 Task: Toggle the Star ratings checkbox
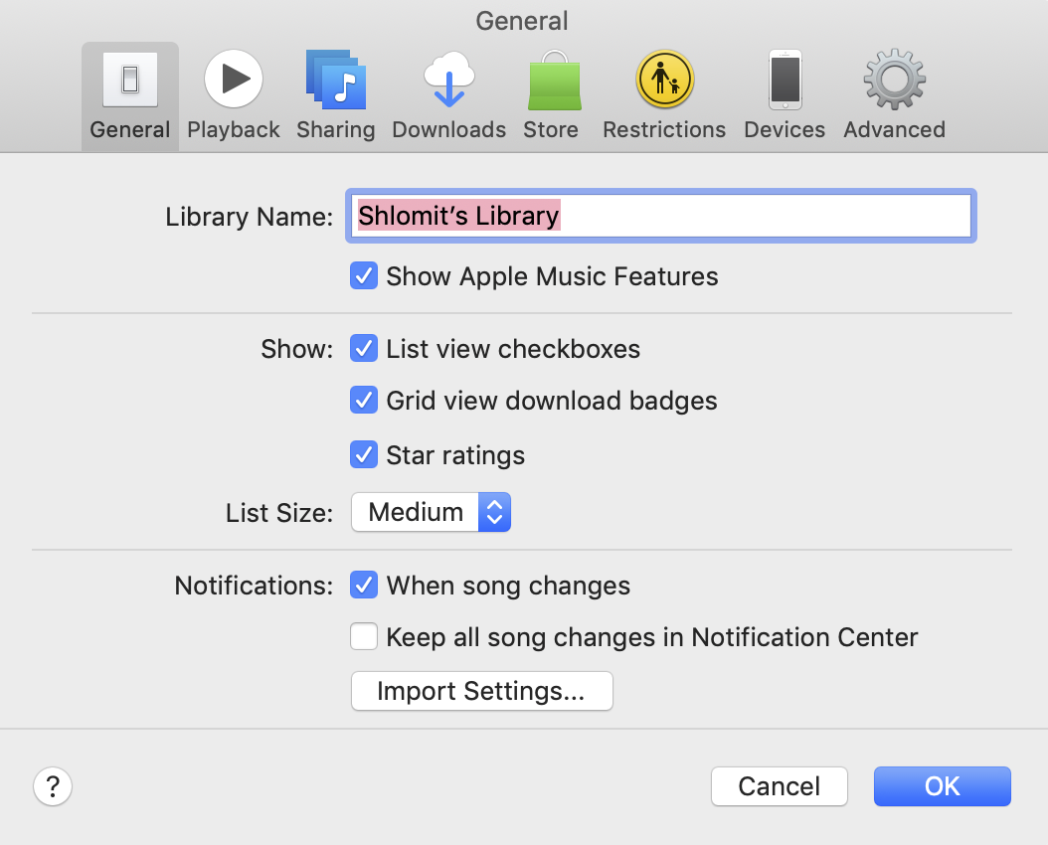[364, 455]
